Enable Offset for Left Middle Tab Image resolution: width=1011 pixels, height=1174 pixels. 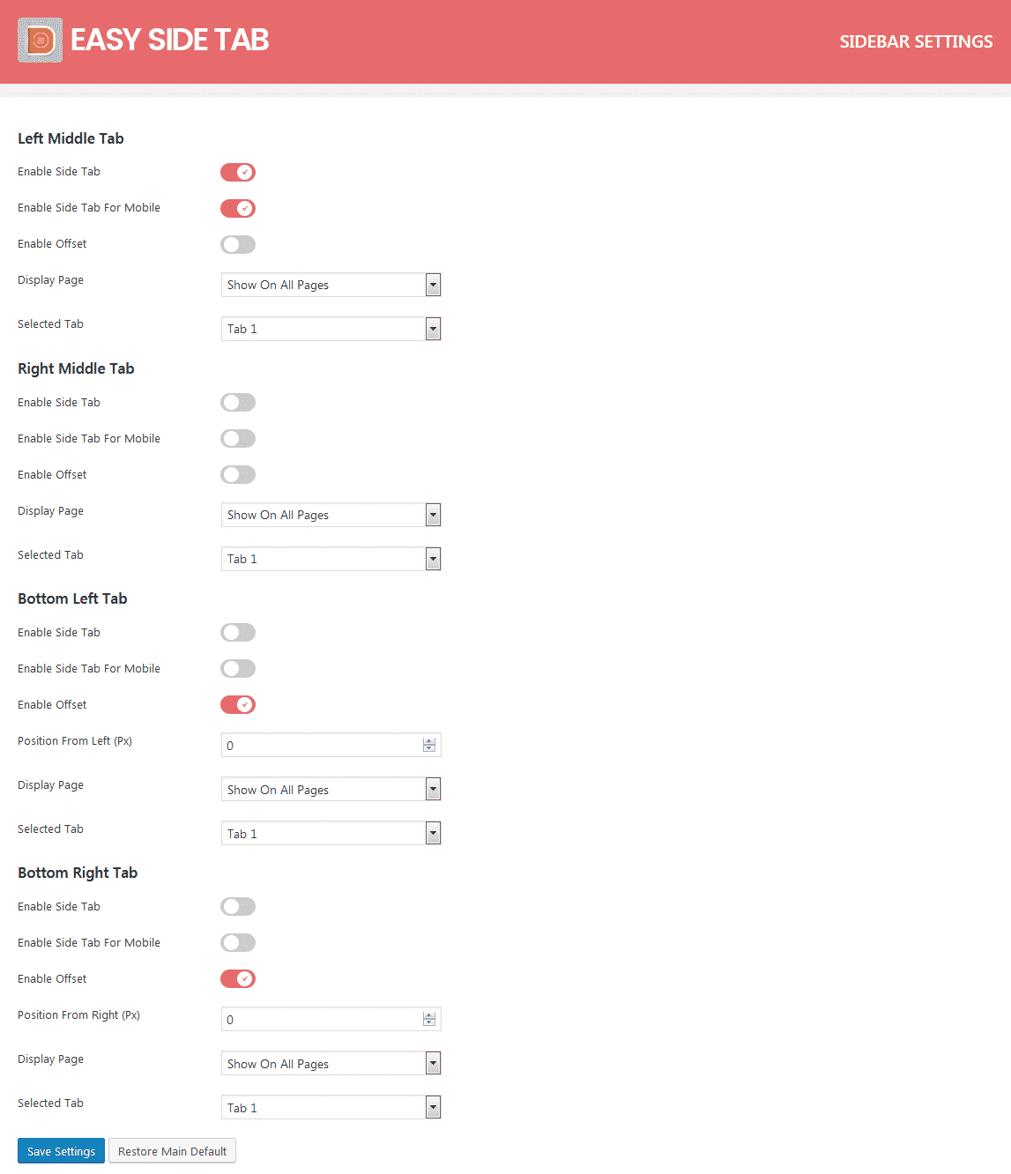[237, 244]
